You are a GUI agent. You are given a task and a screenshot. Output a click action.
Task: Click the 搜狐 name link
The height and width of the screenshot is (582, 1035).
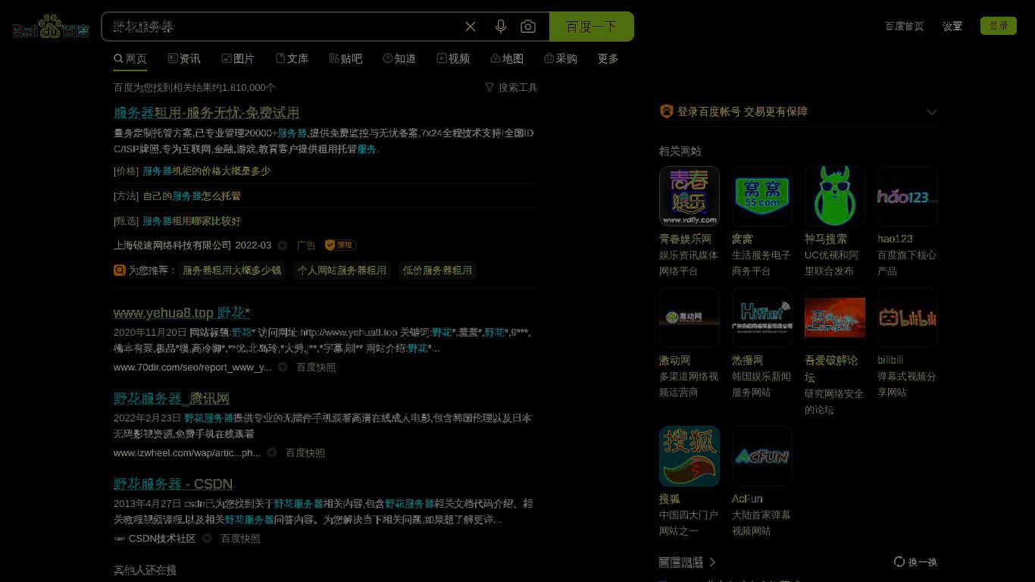(670, 499)
